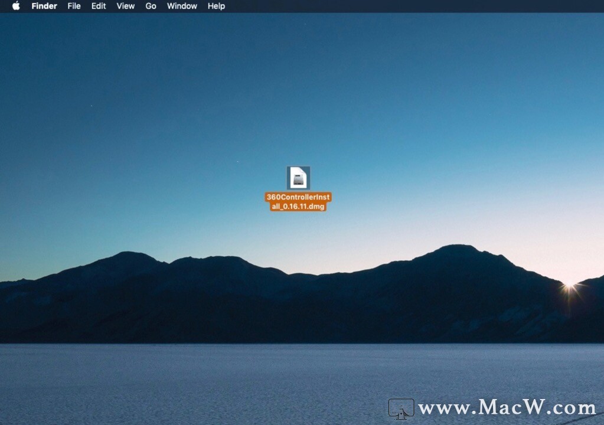Open the View menu
Viewport: 604px width, 425px height.
126,6
